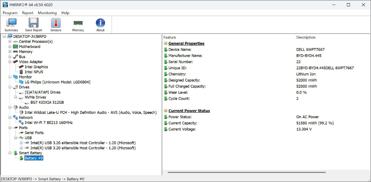Click the General Properties section heading

click(186, 43)
